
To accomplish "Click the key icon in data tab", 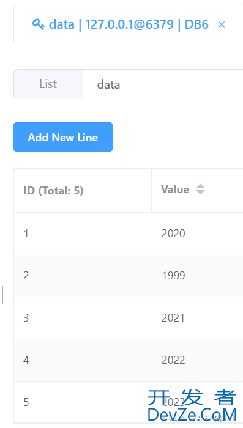I will [39, 24].
